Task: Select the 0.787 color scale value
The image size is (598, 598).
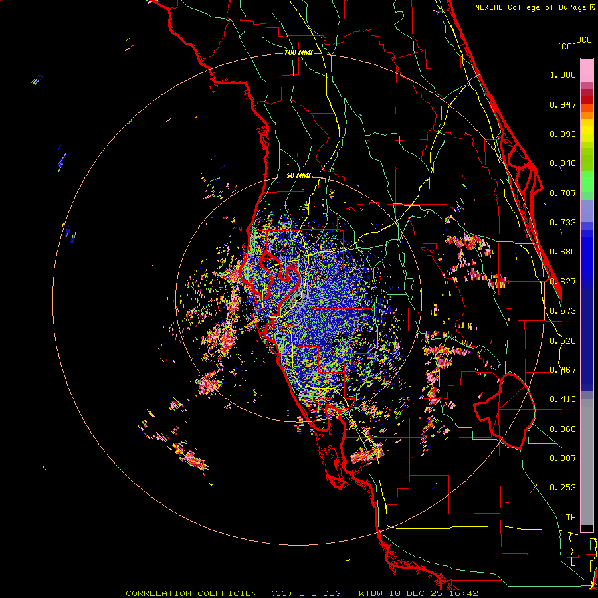Action: 563,193
